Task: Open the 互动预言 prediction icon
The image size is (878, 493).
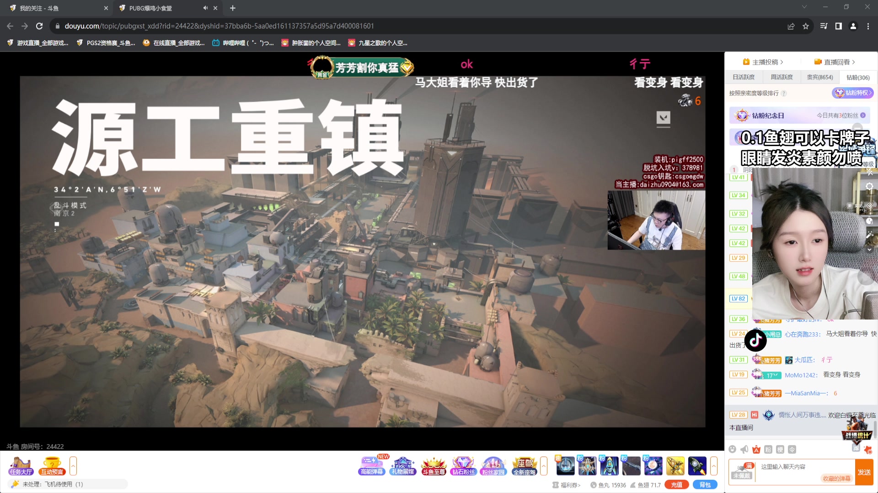Action: coord(52,466)
